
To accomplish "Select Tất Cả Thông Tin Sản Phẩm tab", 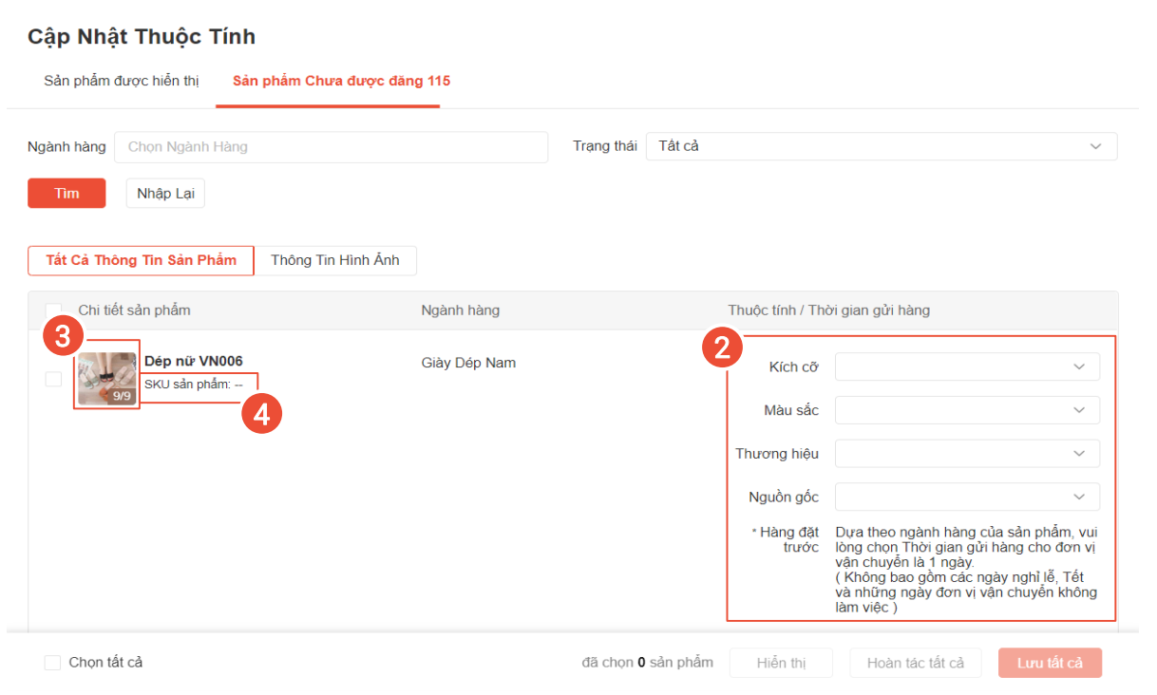I will tap(141, 260).
